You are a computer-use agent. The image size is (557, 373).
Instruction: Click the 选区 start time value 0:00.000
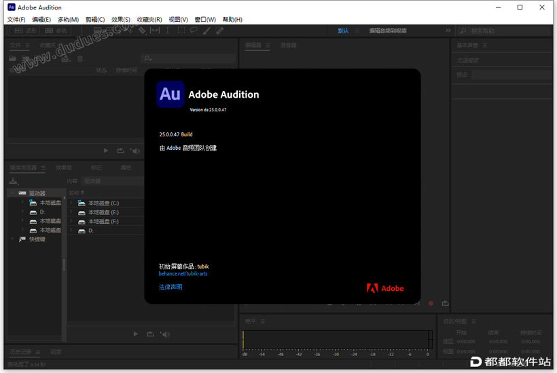(x=466, y=341)
